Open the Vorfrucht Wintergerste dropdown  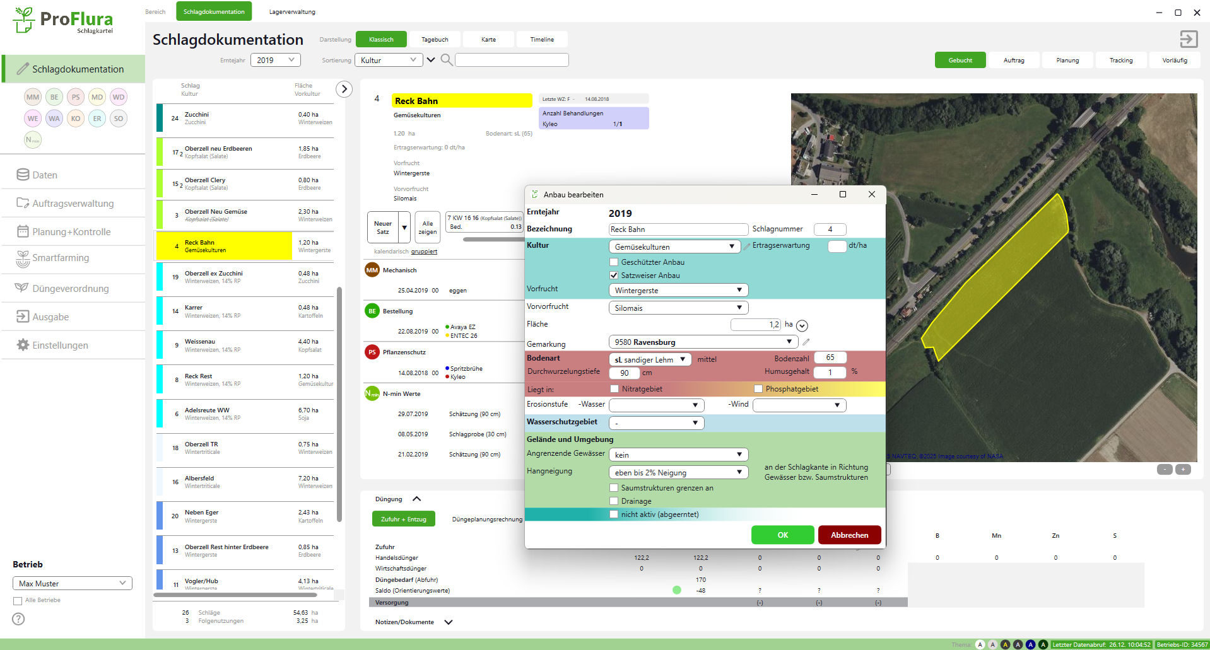pos(678,290)
